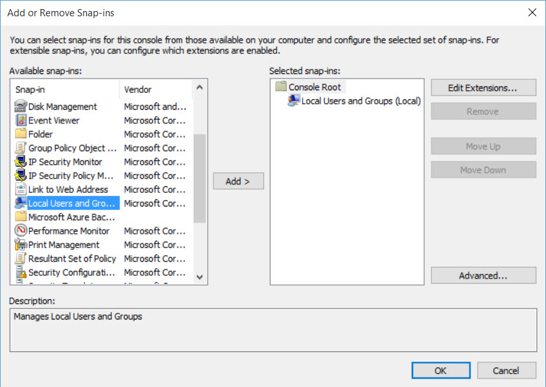Click the Add button
This screenshot has height=387, width=546.
(x=237, y=181)
